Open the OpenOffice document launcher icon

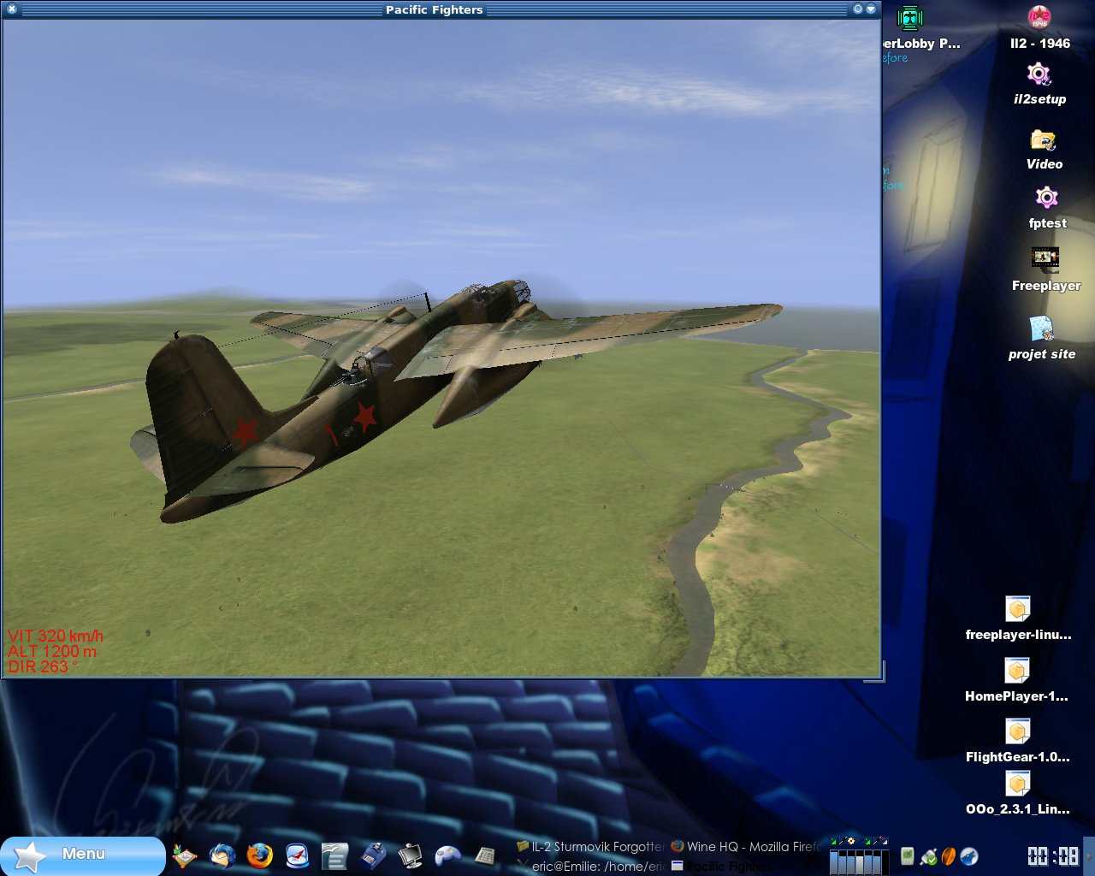[334, 855]
